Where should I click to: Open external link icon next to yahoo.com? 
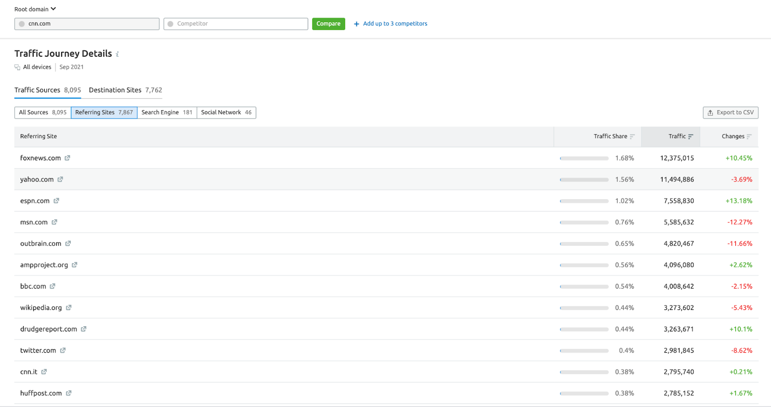pos(60,179)
